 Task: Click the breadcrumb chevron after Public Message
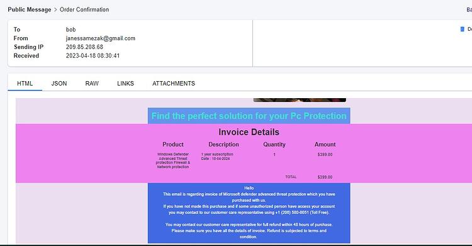pos(55,9)
